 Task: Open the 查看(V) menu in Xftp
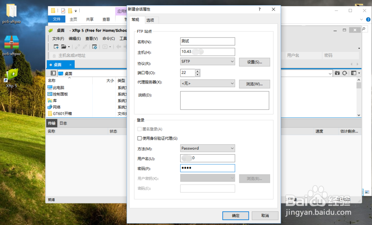(x=92, y=38)
